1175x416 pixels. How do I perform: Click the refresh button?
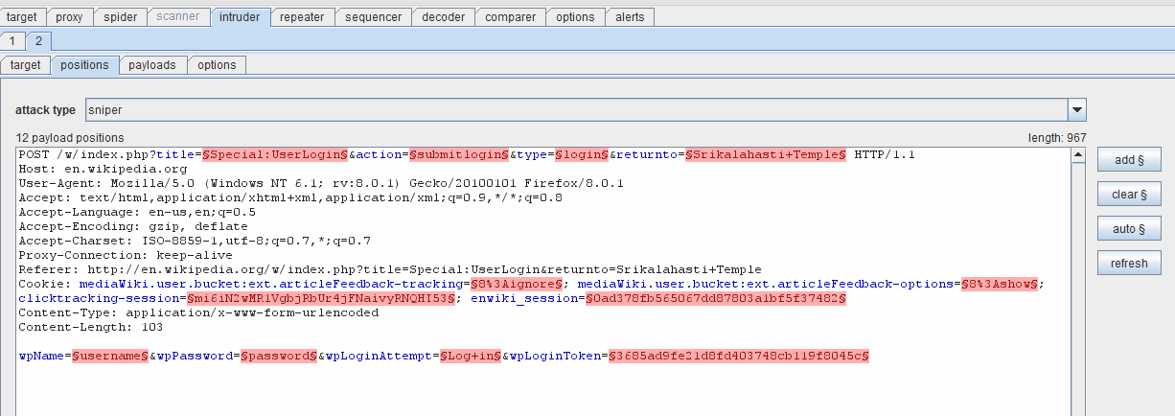point(1129,264)
